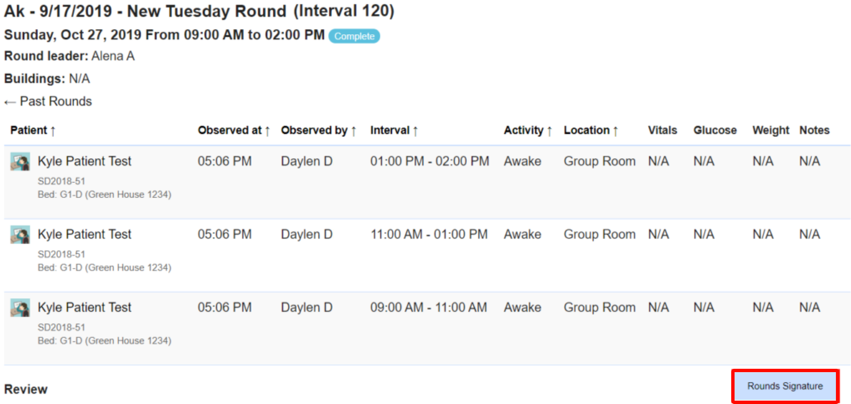Click the Rounds Signature button
The height and width of the screenshot is (404, 851).
click(x=786, y=386)
